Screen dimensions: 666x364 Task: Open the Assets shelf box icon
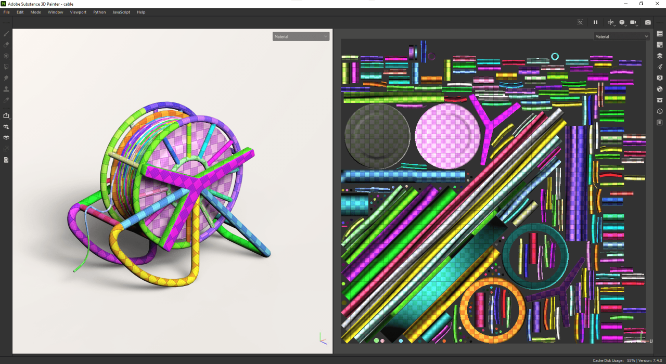[660, 100]
